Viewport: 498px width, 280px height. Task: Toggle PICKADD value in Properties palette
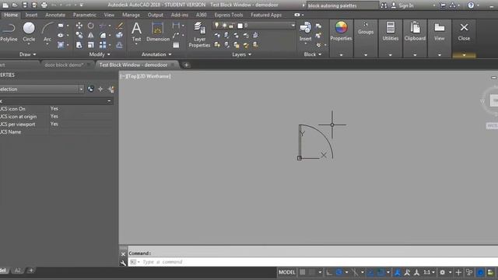[x=90, y=89]
